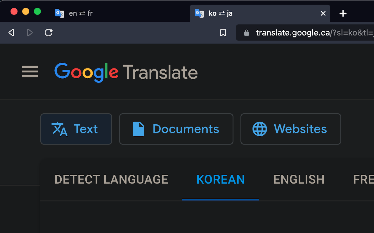Select the Text translation mode
Viewport: 374px width, 233px height.
[76, 129]
